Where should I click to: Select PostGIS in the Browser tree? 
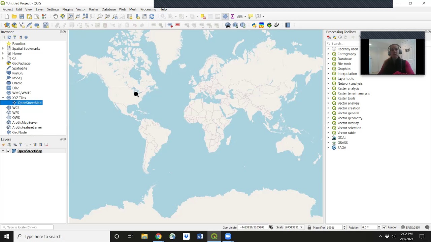click(18, 73)
